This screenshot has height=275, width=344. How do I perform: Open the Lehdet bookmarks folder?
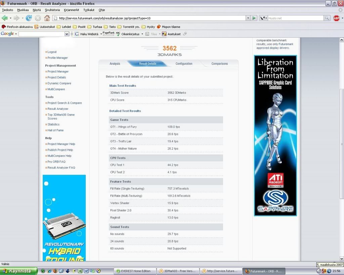pos(64,27)
